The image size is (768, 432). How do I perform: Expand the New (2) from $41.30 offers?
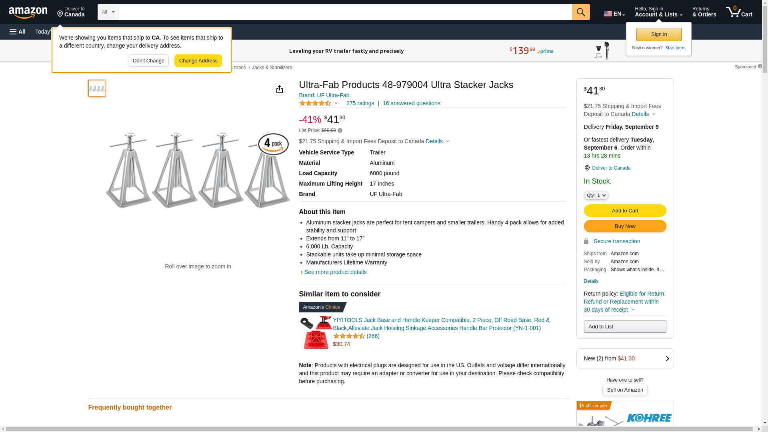pyautogui.click(x=625, y=358)
